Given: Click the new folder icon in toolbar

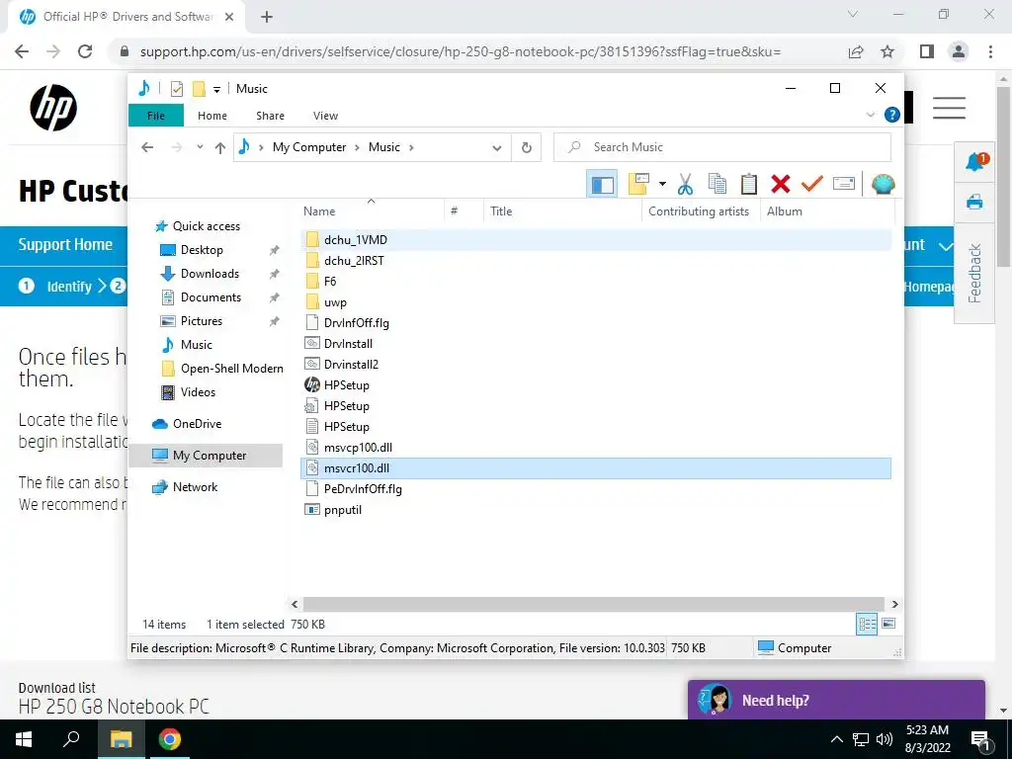Looking at the screenshot, I should coord(638,185).
